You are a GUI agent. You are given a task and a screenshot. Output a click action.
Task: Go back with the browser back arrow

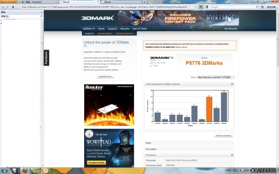(3, 7)
